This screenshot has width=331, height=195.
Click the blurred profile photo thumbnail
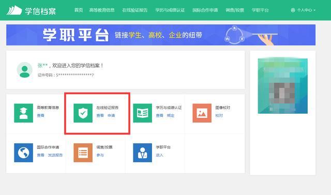(x=283, y=86)
